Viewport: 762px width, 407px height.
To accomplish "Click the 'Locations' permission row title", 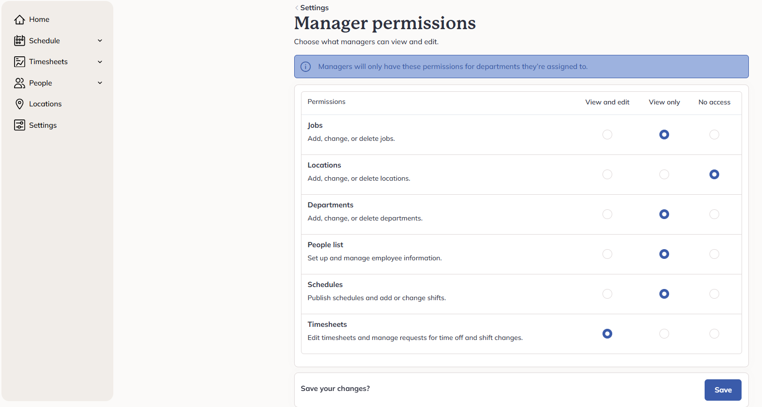I will pyautogui.click(x=324, y=165).
